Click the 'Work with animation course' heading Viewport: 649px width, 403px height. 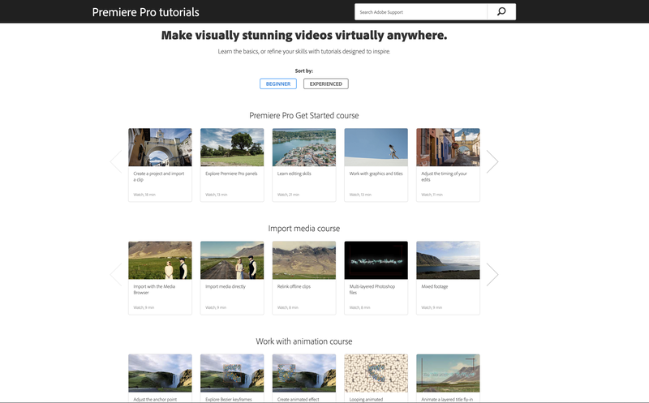point(304,341)
